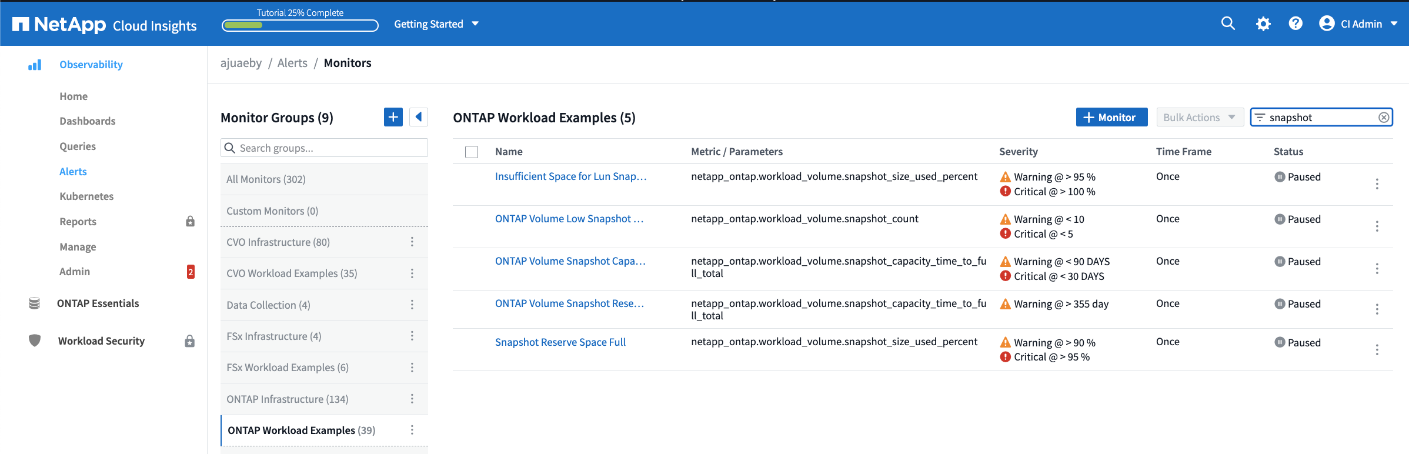Open settings gear icon in header
The height and width of the screenshot is (454, 1409).
[x=1263, y=24]
